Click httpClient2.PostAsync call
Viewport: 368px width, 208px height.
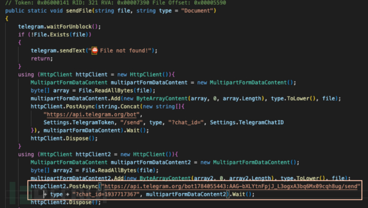pyautogui.click(x=65, y=187)
